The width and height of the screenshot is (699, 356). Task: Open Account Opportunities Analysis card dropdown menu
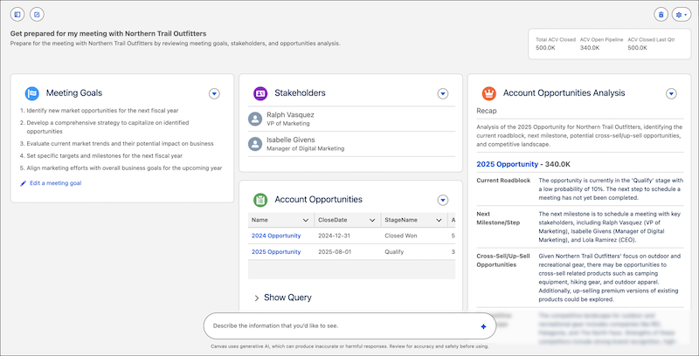(x=671, y=93)
